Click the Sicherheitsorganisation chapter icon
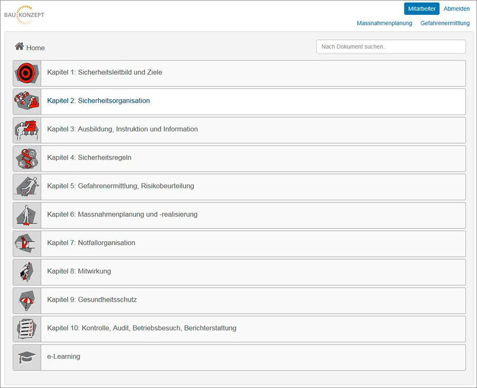The image size is (477, 388). 27,101
